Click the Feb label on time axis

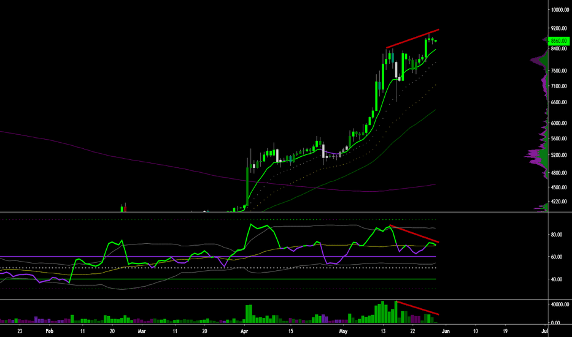click(x=50, y=331)
